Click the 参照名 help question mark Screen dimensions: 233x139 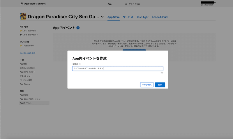point(80,64)
